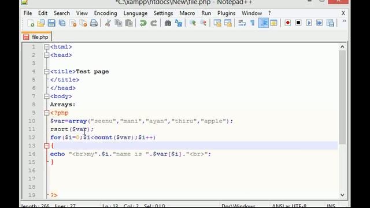Open the Plugins menu
Viewport: 370px width, 208px height.
click(226, 13)
